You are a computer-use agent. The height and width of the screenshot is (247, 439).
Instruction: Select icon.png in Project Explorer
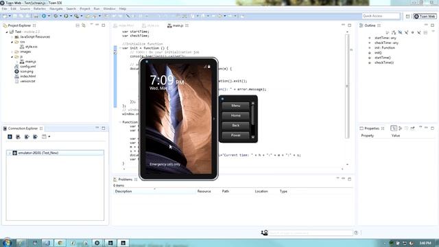26,71
